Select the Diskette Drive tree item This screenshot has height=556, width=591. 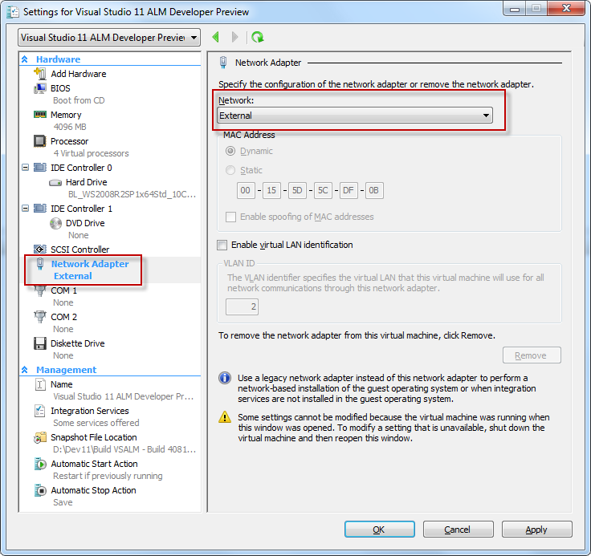coord(78,343)
